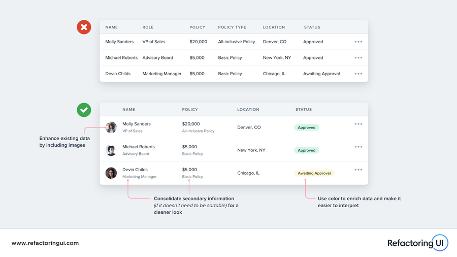Open the more options menu beside Molly's Approved badge
This screenshot has width=457, height=257.
[x=358, y=124]
